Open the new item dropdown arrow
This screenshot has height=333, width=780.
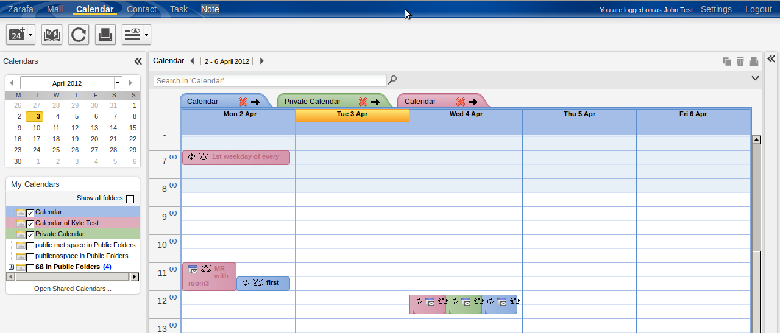point(31,35)
